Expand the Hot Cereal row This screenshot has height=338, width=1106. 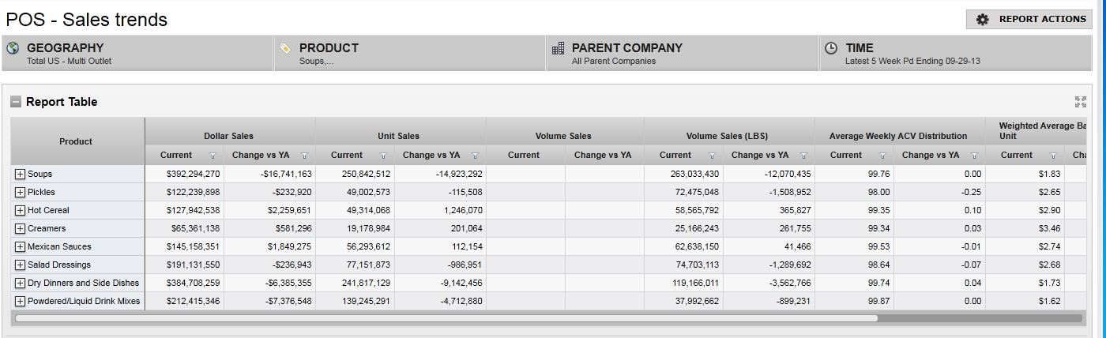tap(20, 210)
